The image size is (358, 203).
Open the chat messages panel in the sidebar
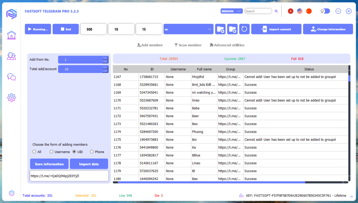pos(11,77)
